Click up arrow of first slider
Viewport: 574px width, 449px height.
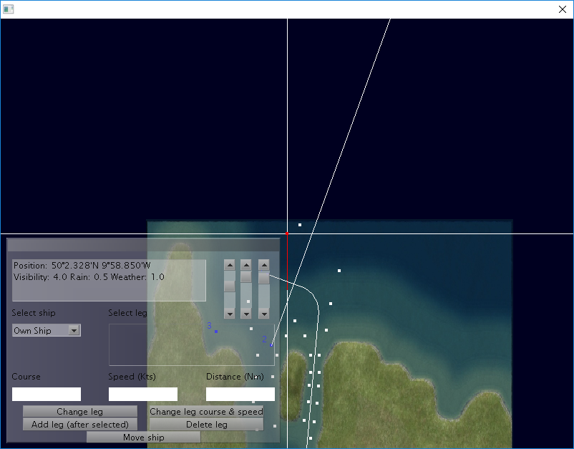(230, 265)
